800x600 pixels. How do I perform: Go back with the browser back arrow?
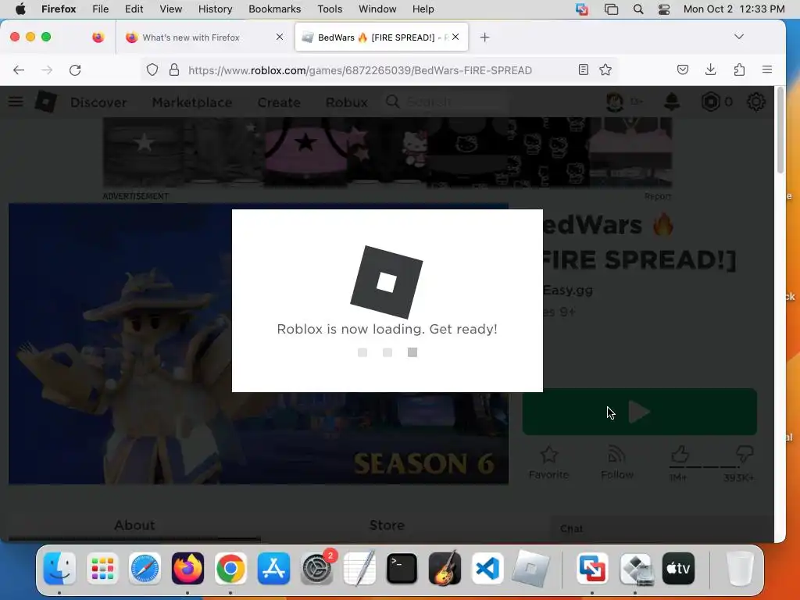(19, 70)
